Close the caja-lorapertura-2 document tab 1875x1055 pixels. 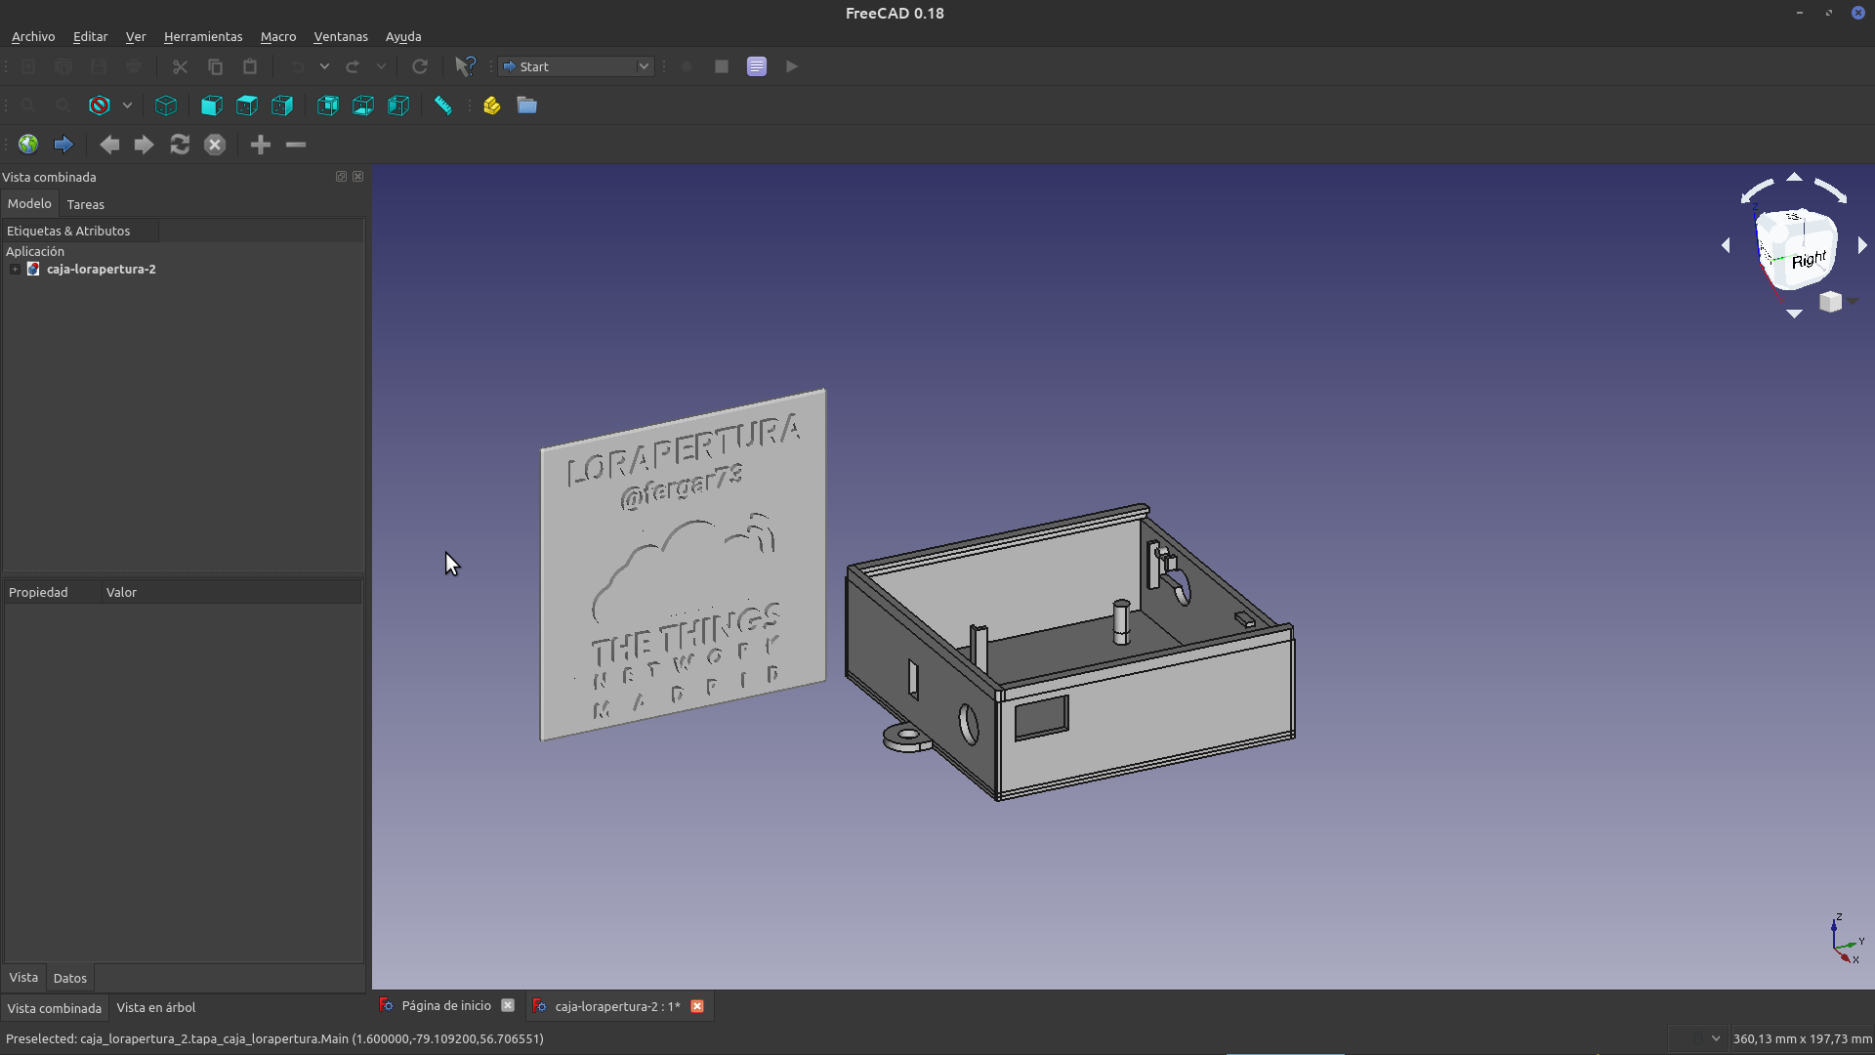pos(697,1006)
